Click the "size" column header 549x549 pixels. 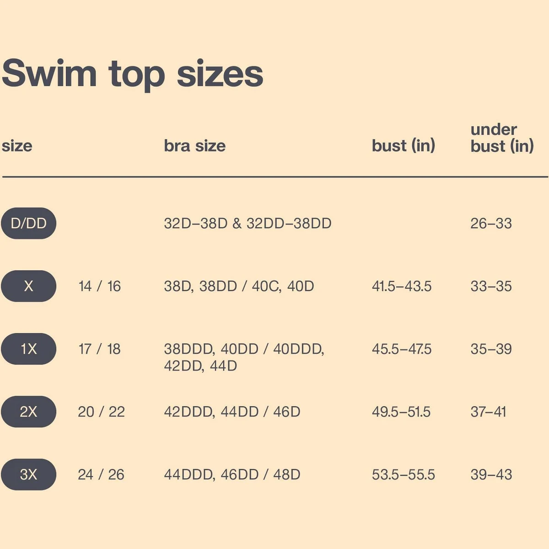tap(17, 146)
